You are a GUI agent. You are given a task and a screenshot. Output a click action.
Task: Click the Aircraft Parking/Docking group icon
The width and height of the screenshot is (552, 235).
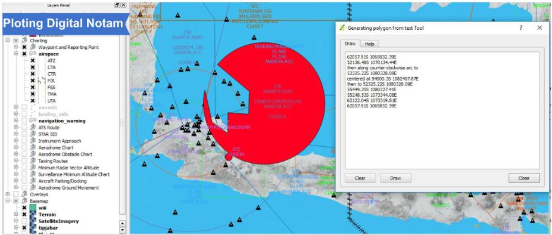(33, 181)
